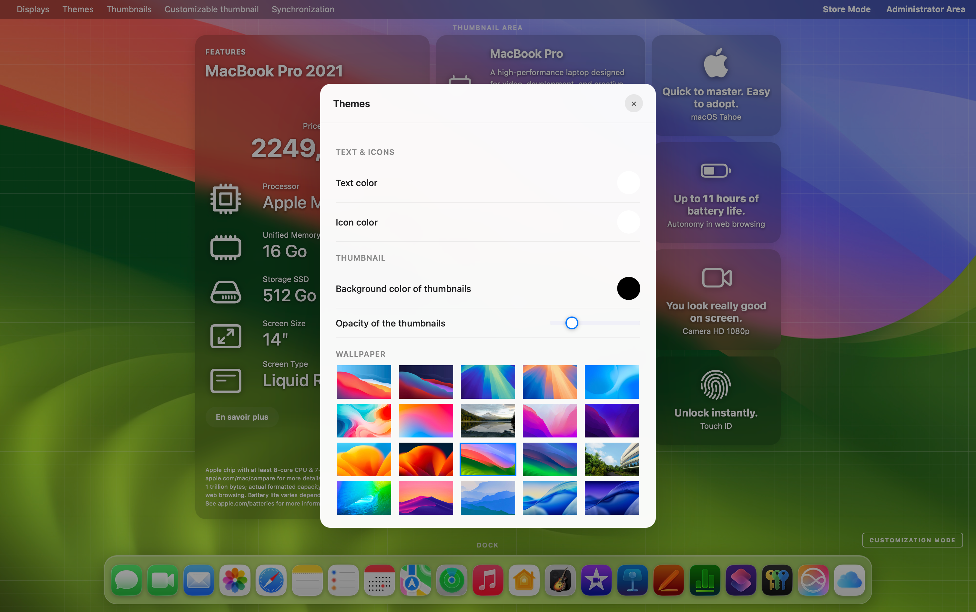Open Customizable thumbnail menu
The image size is (976, 612).
(x=211, y=9)
